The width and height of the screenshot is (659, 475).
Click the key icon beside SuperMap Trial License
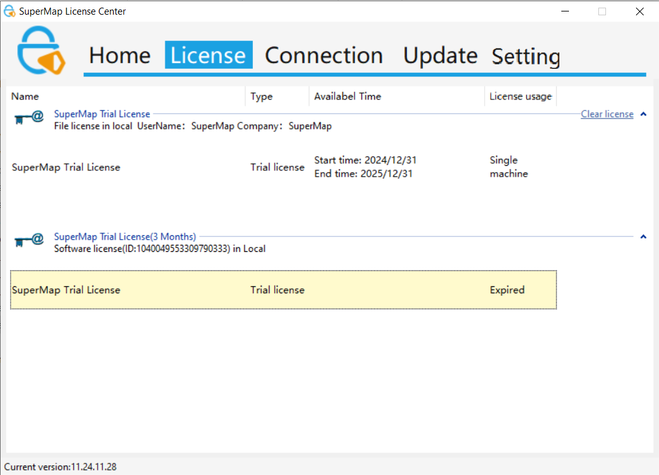coord(29,118)
